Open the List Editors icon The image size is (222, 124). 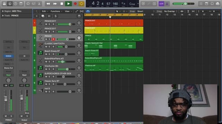click(201, 4)
